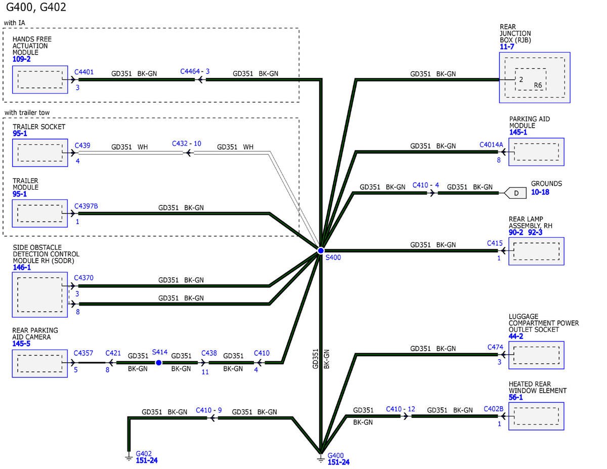Viewport: 607px width, 469px height.
Task: Click the S400 splice node dot
Action: [321, 250]
